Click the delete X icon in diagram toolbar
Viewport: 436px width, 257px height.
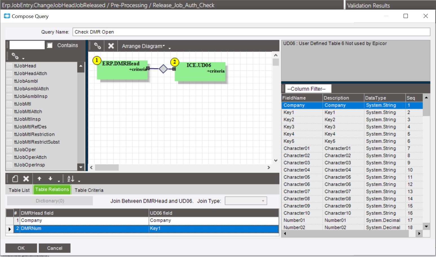111,46
